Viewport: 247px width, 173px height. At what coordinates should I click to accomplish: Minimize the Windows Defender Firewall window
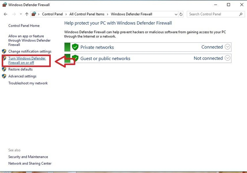tap(216, 5)
